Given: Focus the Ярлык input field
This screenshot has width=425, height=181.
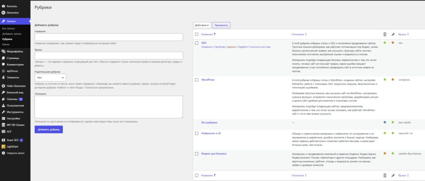Looking at the screenshot, I should coord(109,56).
